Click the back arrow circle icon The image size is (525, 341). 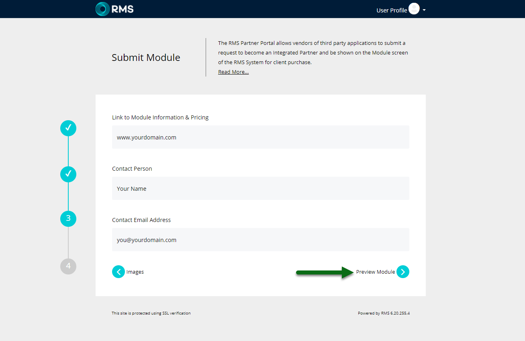point(118,272)
